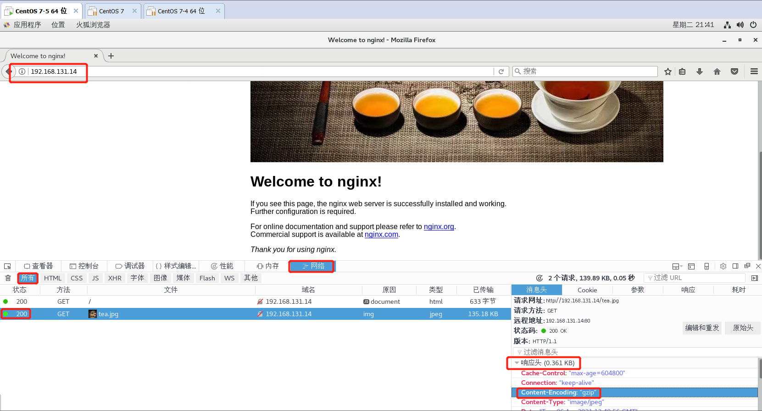
Task: Open the power menu icon
Action: [753, 25]
